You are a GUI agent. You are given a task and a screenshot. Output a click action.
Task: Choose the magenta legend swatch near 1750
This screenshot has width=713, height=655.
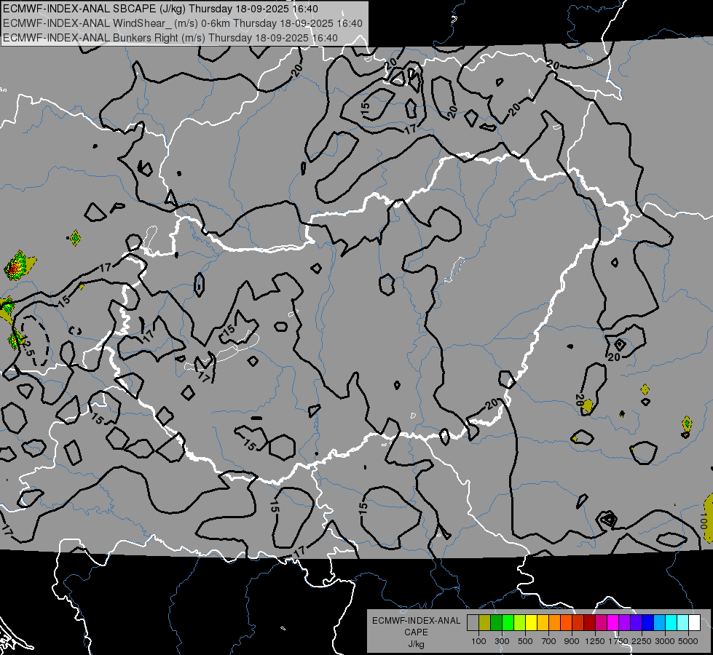click(612, 623)
